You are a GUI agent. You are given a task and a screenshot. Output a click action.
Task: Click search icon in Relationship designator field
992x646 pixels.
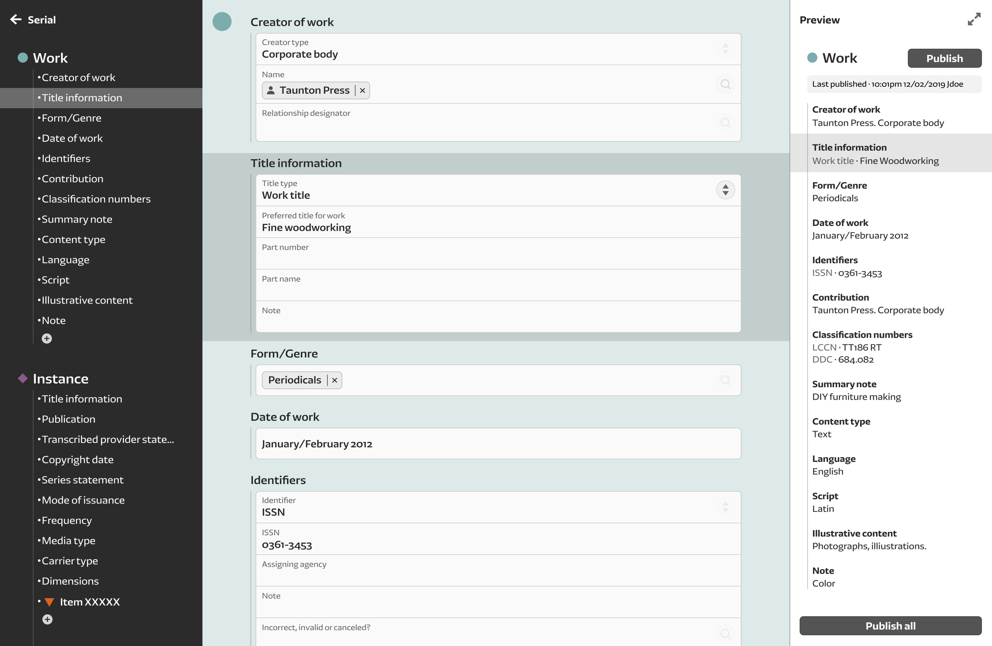coord(725,123)
